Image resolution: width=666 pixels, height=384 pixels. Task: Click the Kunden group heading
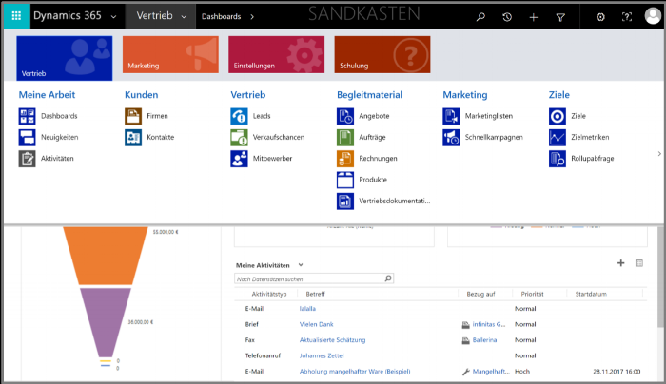142,95
